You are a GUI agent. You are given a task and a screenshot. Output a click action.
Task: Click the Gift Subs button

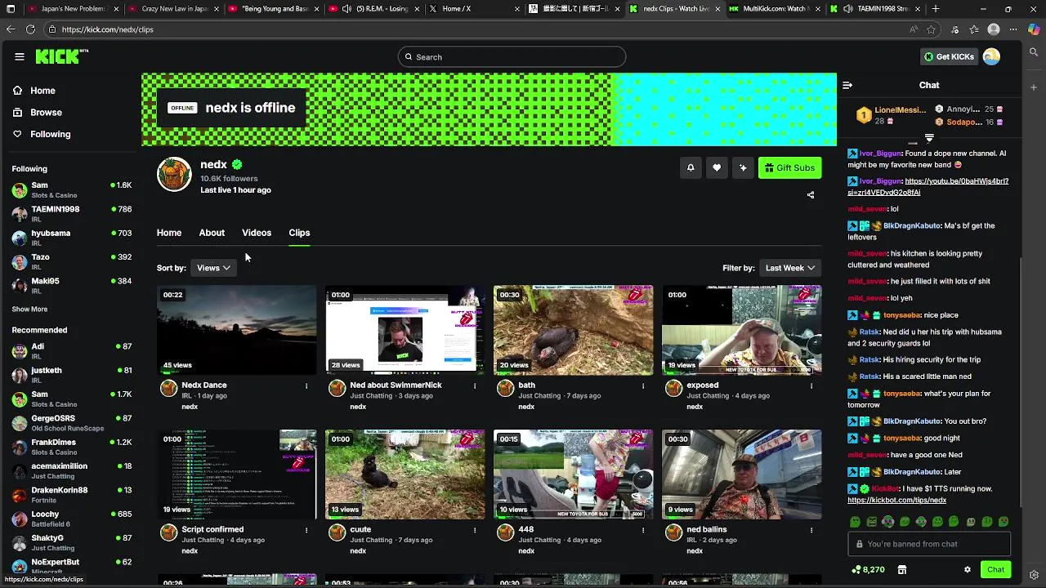coord(789,167)
